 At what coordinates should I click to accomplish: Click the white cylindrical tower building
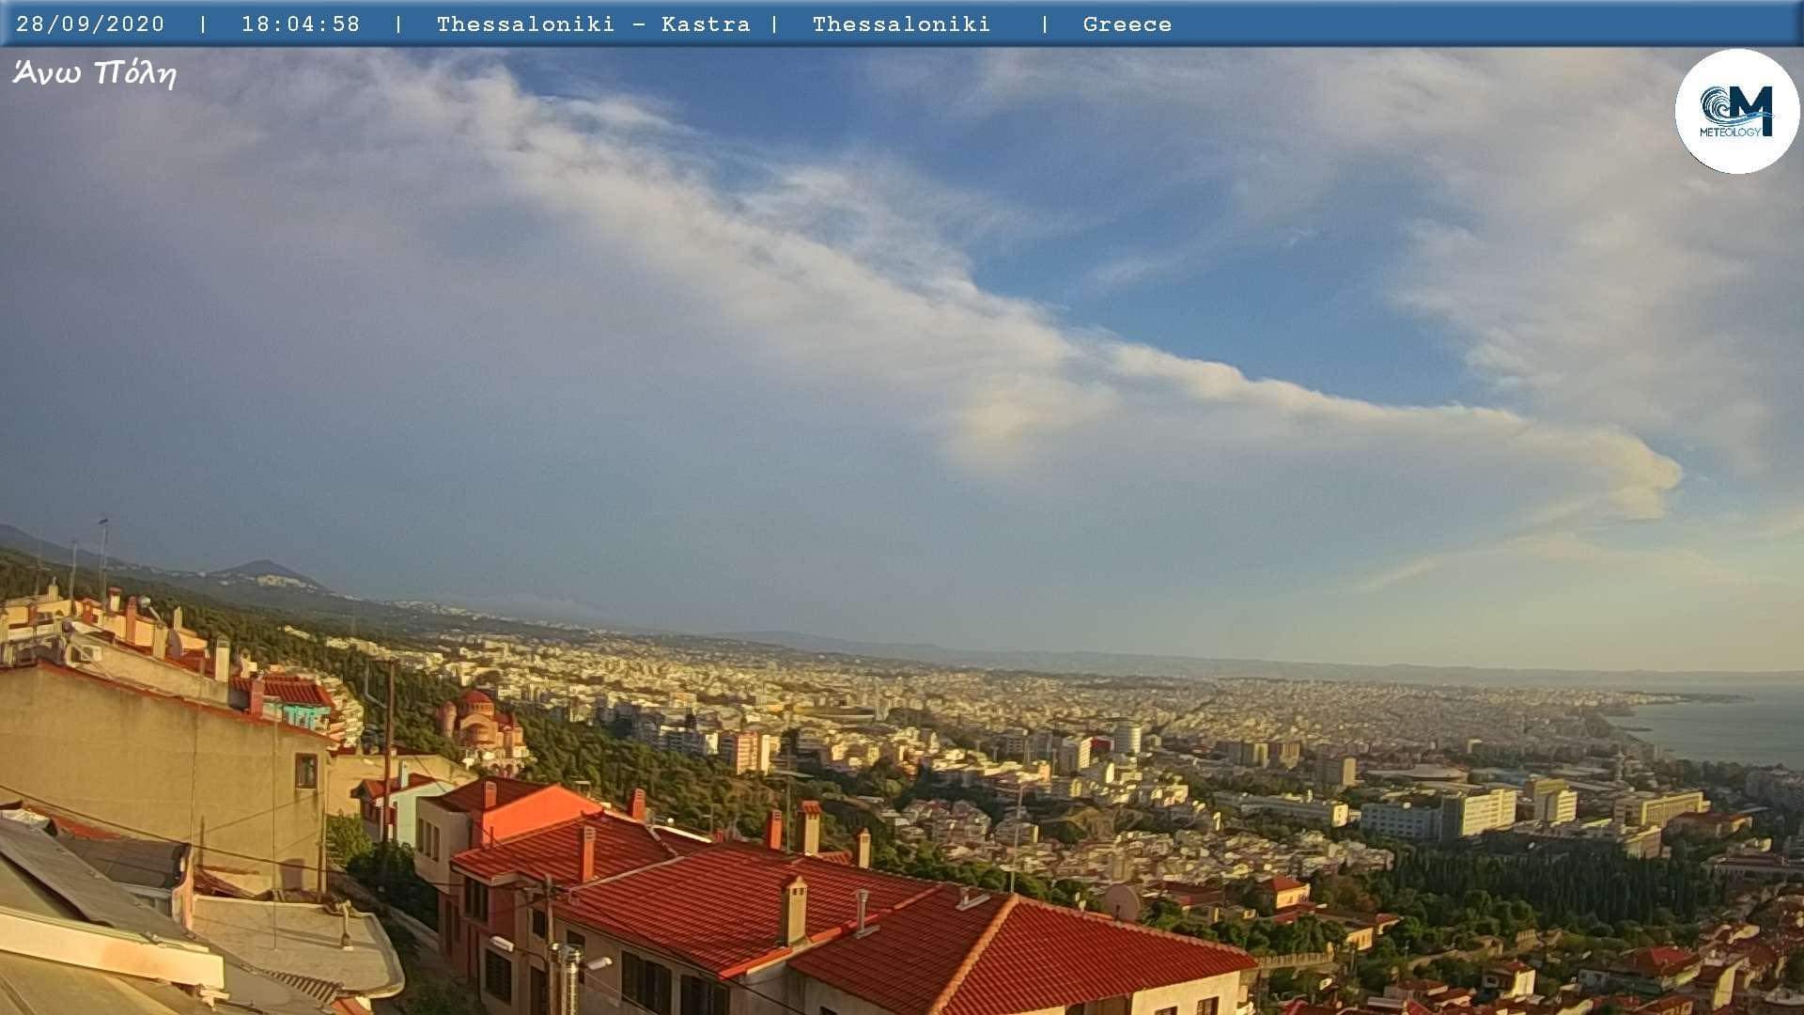1127,737
